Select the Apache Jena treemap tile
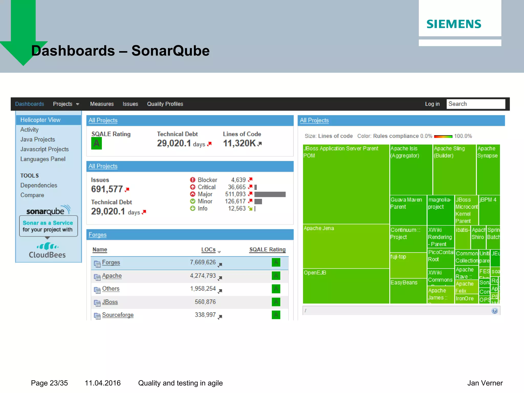This screenshot has height=393, width=524. pyautogui.click(x=346, y=246)
